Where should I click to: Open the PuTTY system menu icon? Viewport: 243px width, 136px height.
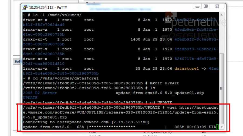pos(25,8)
